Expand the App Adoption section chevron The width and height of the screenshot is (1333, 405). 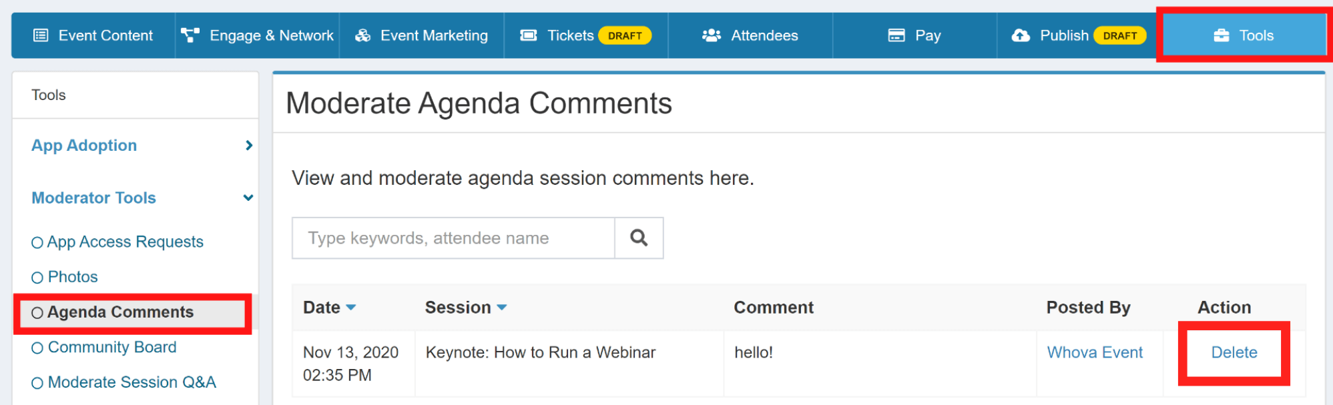(249, 145)
